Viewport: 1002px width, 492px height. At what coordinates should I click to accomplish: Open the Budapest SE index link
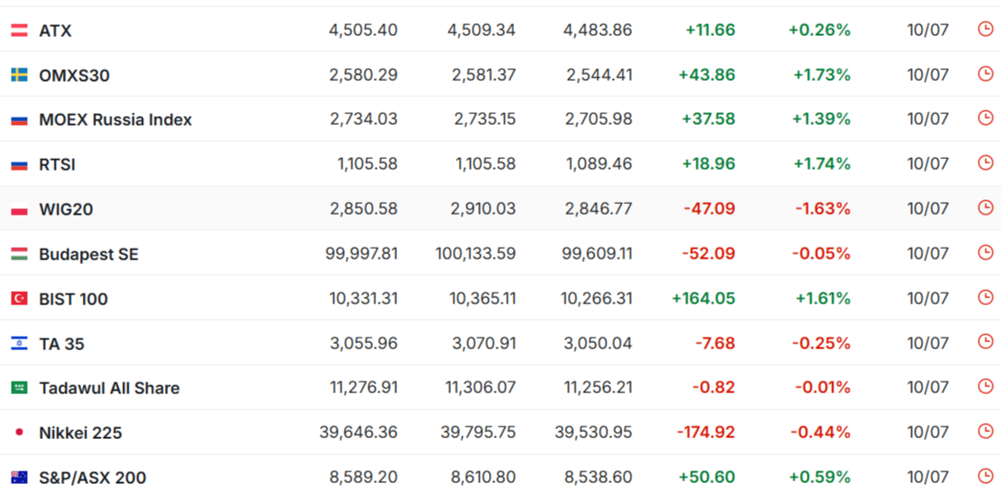[x=88, y=254]
